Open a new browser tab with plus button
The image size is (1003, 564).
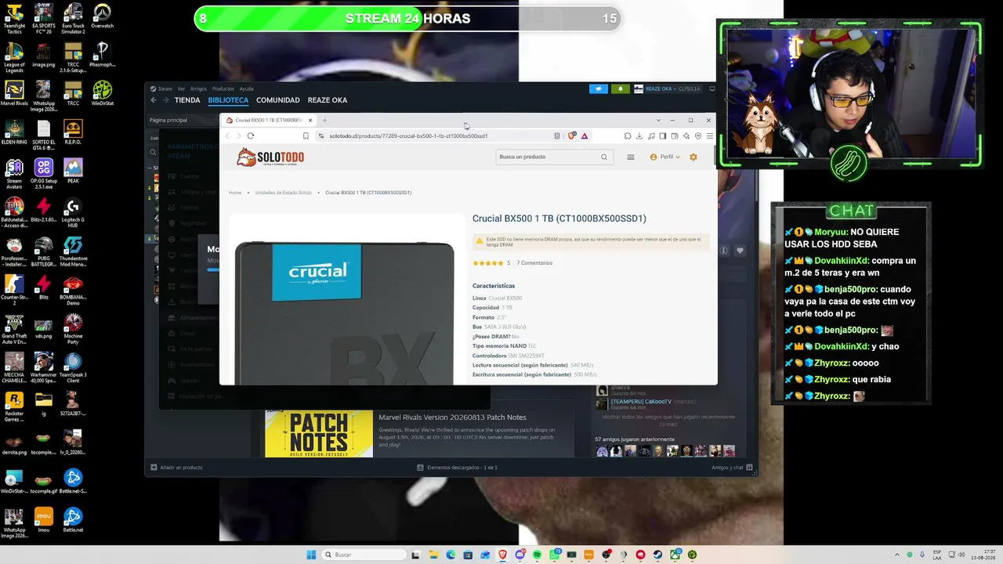tap(324, 120)
